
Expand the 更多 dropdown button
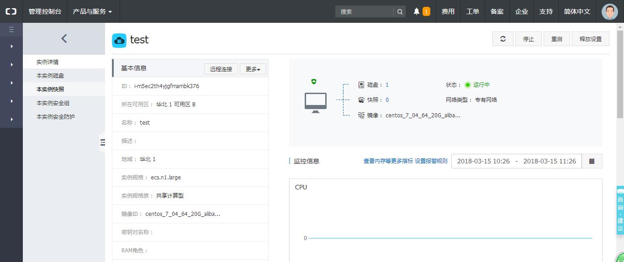pos(253,69)
